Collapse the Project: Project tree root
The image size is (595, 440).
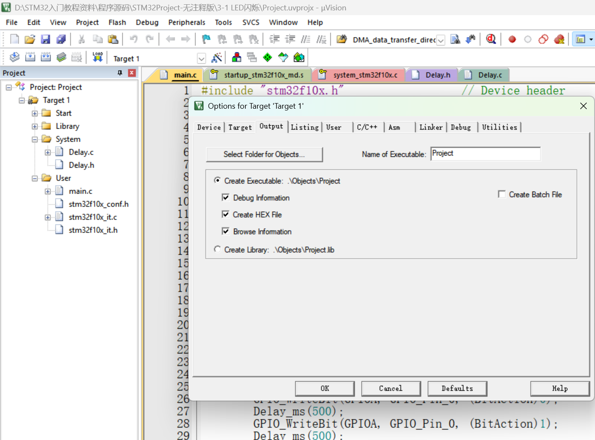[x=9, y=87]
